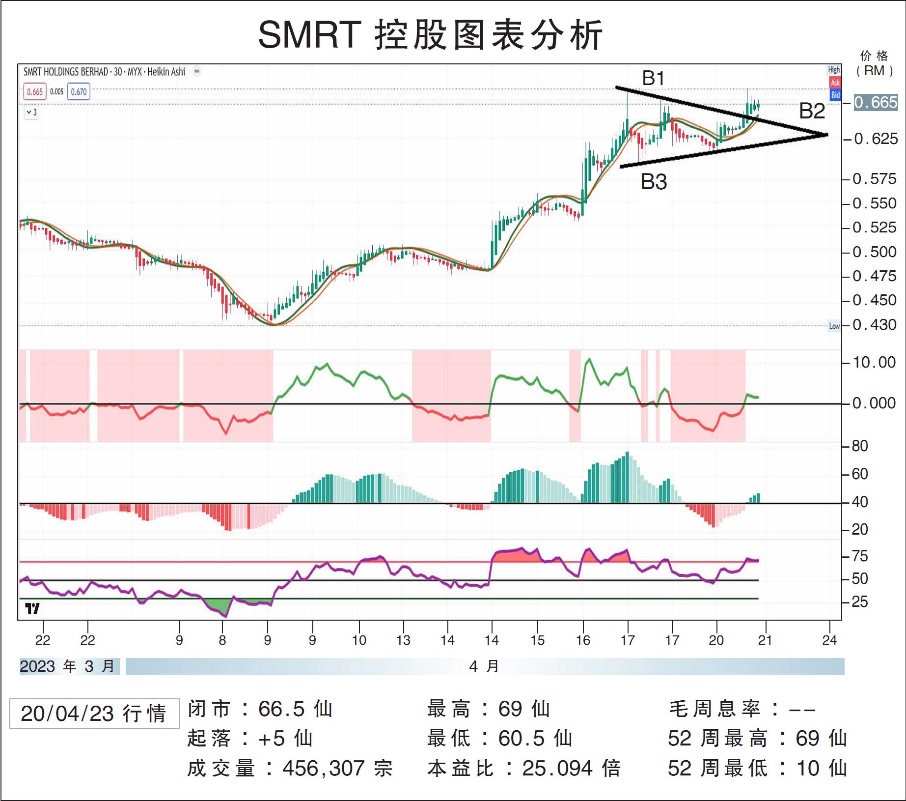Click the current price tag 0.665
Screen dimensions: 906x801
[876, 103]
